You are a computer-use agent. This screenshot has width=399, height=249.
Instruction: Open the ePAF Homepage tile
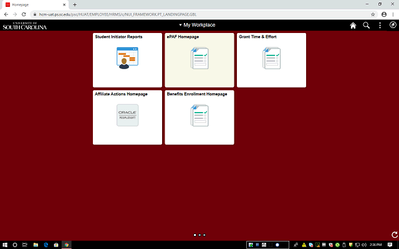point(199,60)
